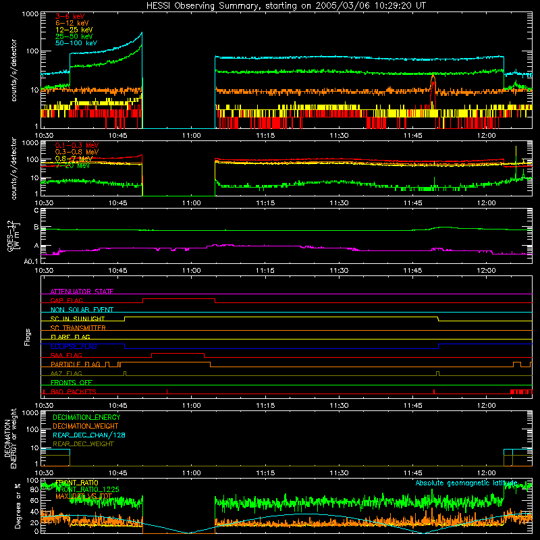The image size is (540, 540).
Task: Select the ECLIPSE_FLAG label
Action: tap(74, 346)
